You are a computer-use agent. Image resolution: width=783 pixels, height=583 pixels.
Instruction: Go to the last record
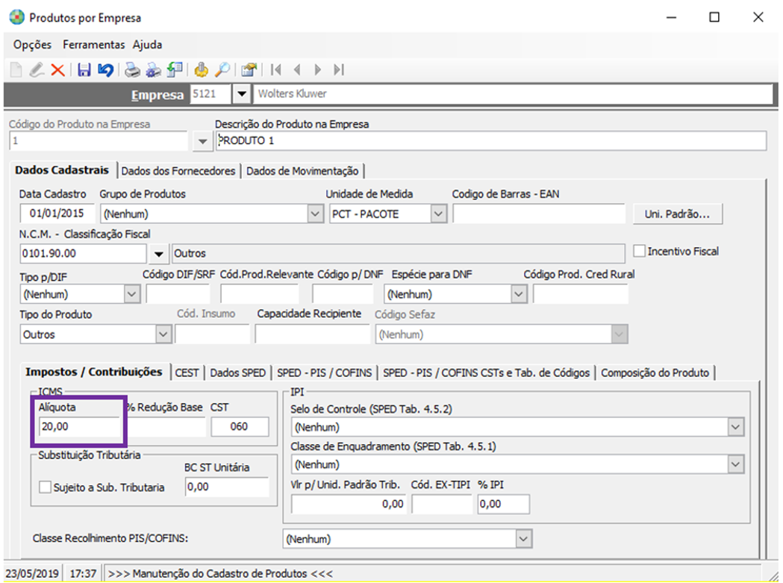(339, 69)
